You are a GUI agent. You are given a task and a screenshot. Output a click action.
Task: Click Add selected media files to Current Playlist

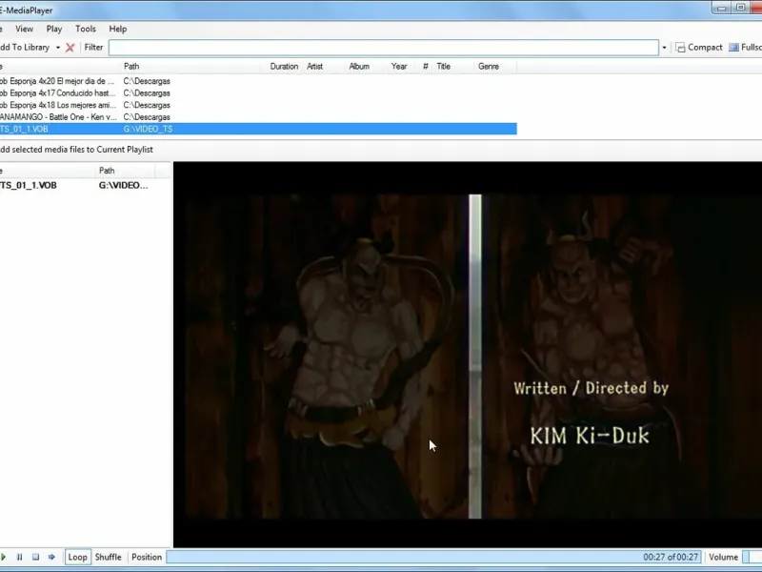point(76,150)
